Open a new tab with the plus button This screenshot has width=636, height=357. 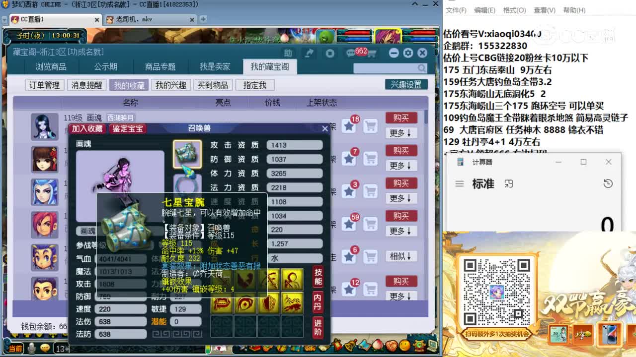coord(203,19)
